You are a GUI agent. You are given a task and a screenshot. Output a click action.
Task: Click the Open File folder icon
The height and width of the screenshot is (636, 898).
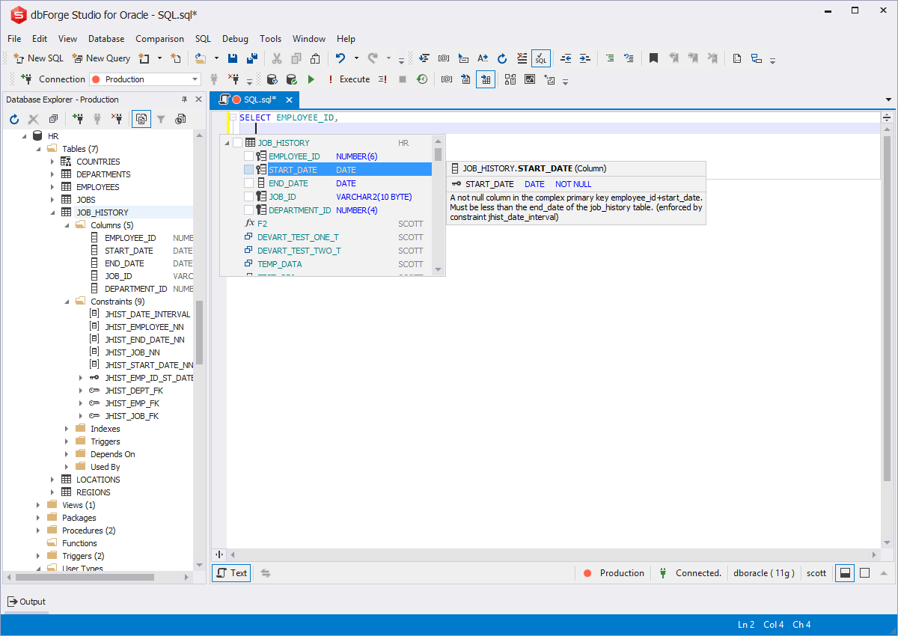pyautogui.click(x=200, y=58)
